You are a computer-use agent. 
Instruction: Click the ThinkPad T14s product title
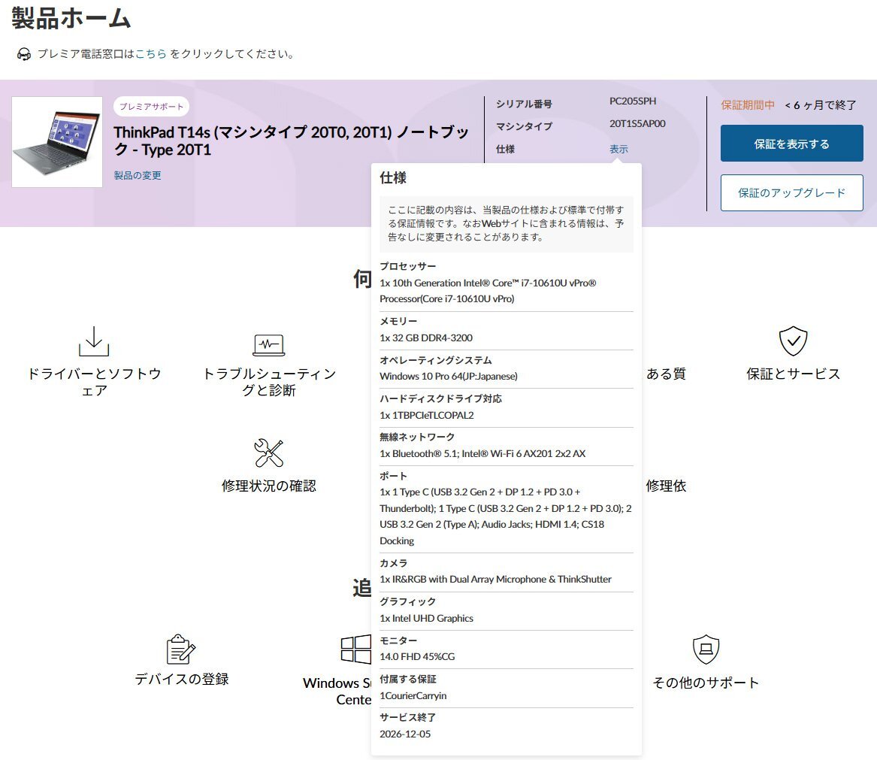pos(291,141)
